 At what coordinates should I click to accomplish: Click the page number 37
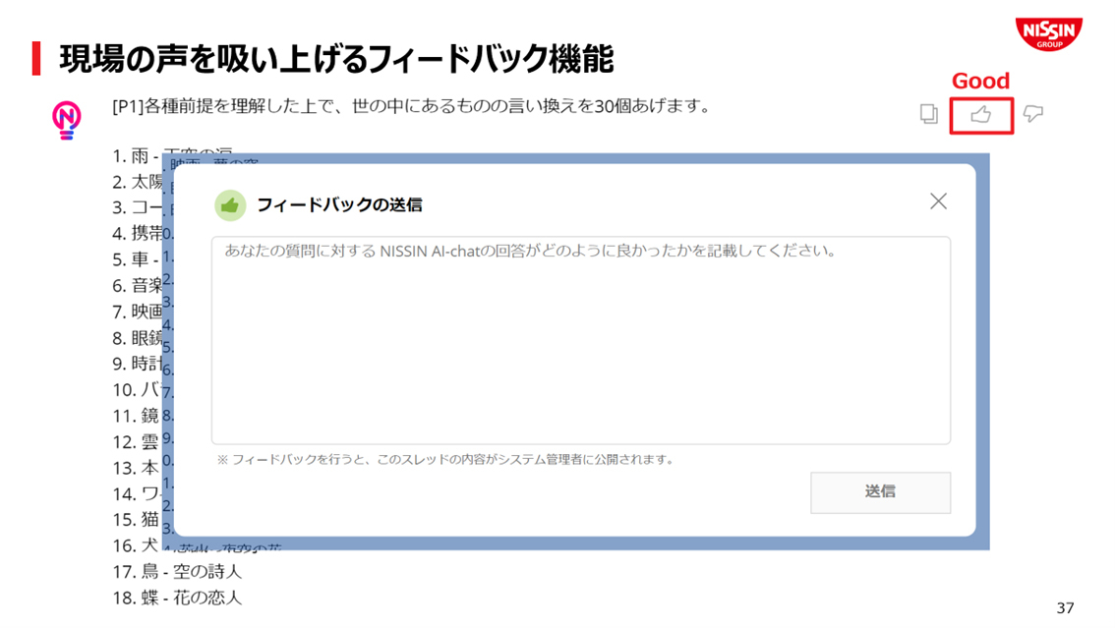click(1065, 608)
